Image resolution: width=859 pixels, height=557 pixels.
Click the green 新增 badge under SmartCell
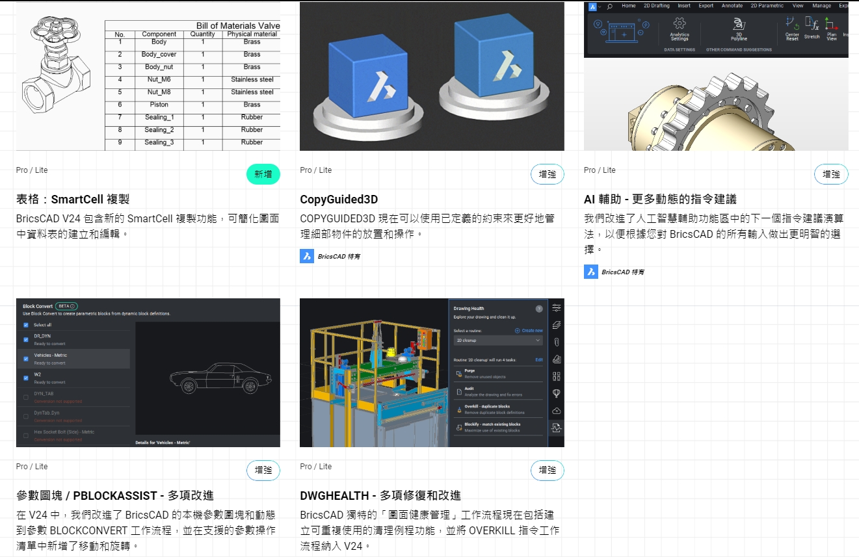tap(263, 174)
